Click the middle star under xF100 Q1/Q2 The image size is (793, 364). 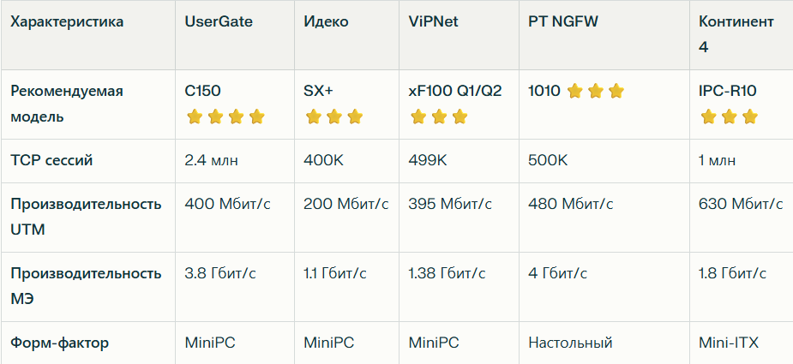point(439,117)
